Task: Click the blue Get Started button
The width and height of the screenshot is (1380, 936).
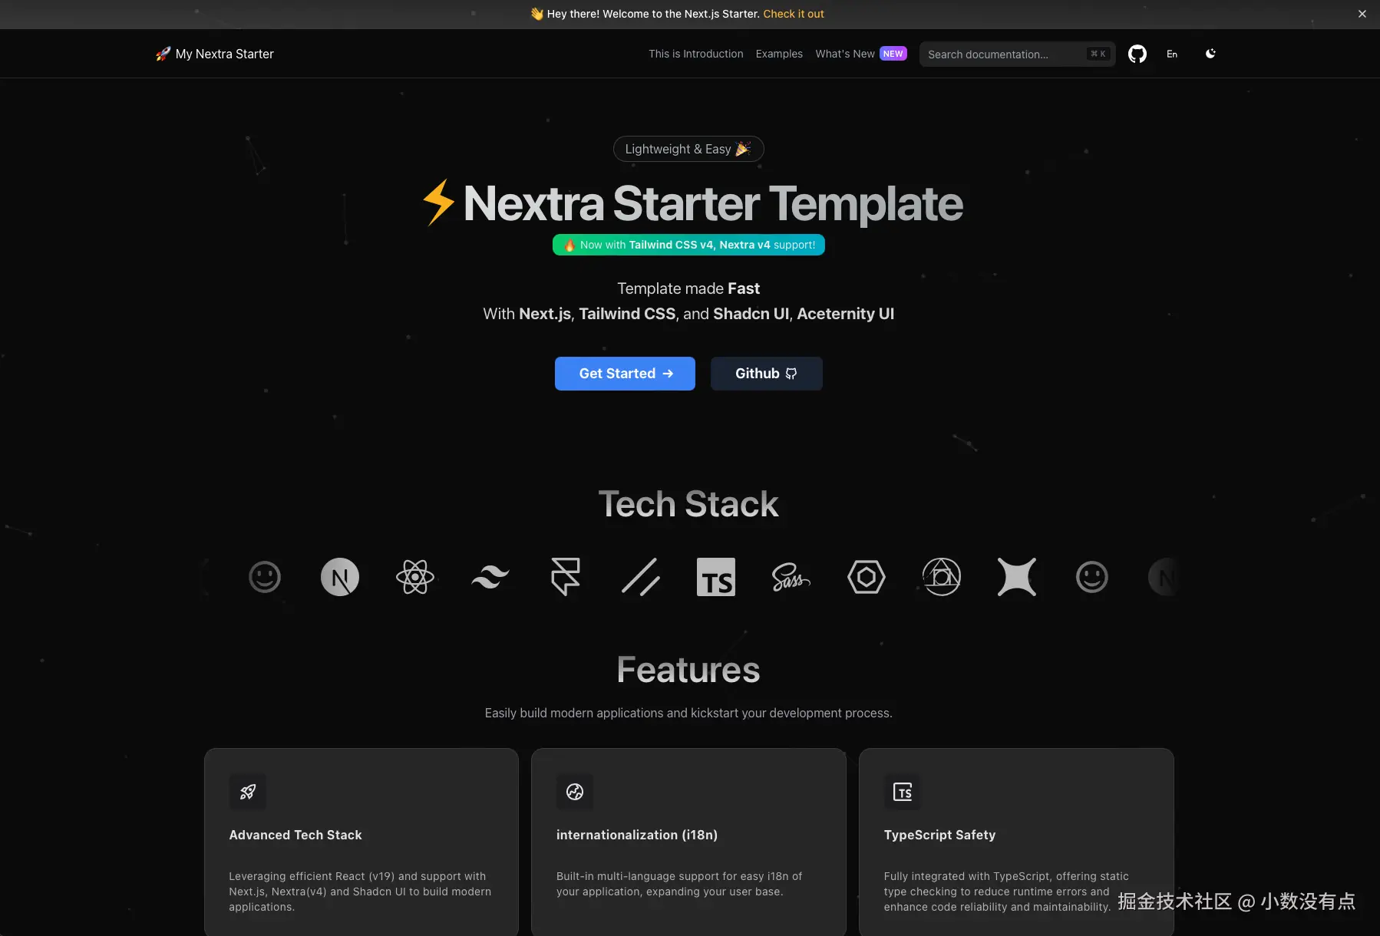Action: point(625,374)
